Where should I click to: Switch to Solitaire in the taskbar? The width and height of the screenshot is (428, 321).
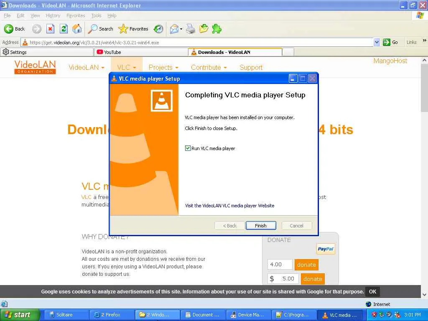[x=66, y=315]
